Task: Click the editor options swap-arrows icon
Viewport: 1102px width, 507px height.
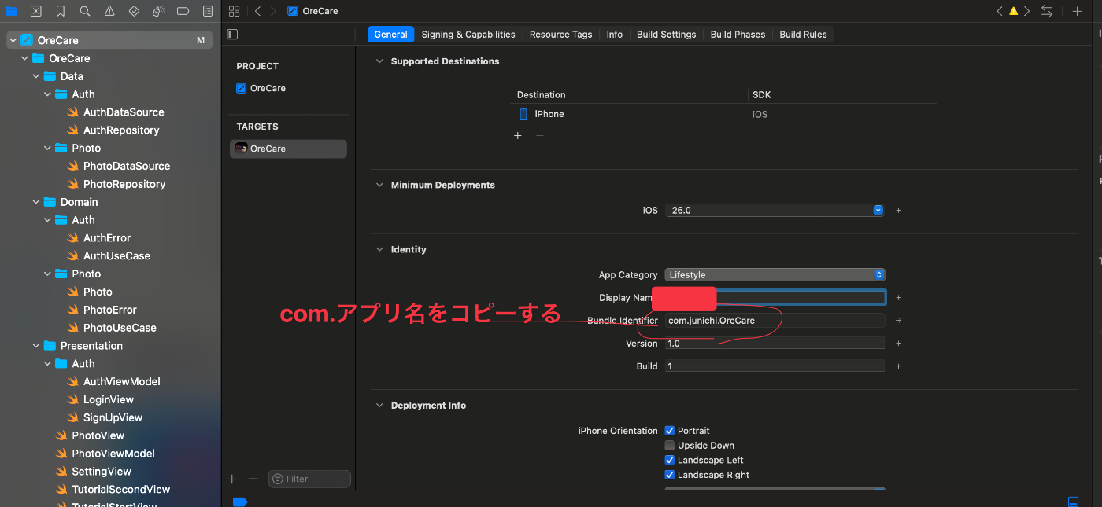Action: click(x=1047, y=11)
